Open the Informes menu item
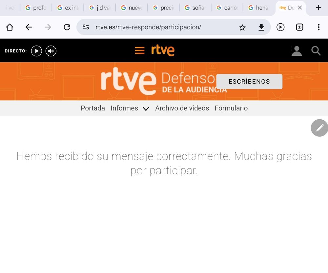 point(124,108)
